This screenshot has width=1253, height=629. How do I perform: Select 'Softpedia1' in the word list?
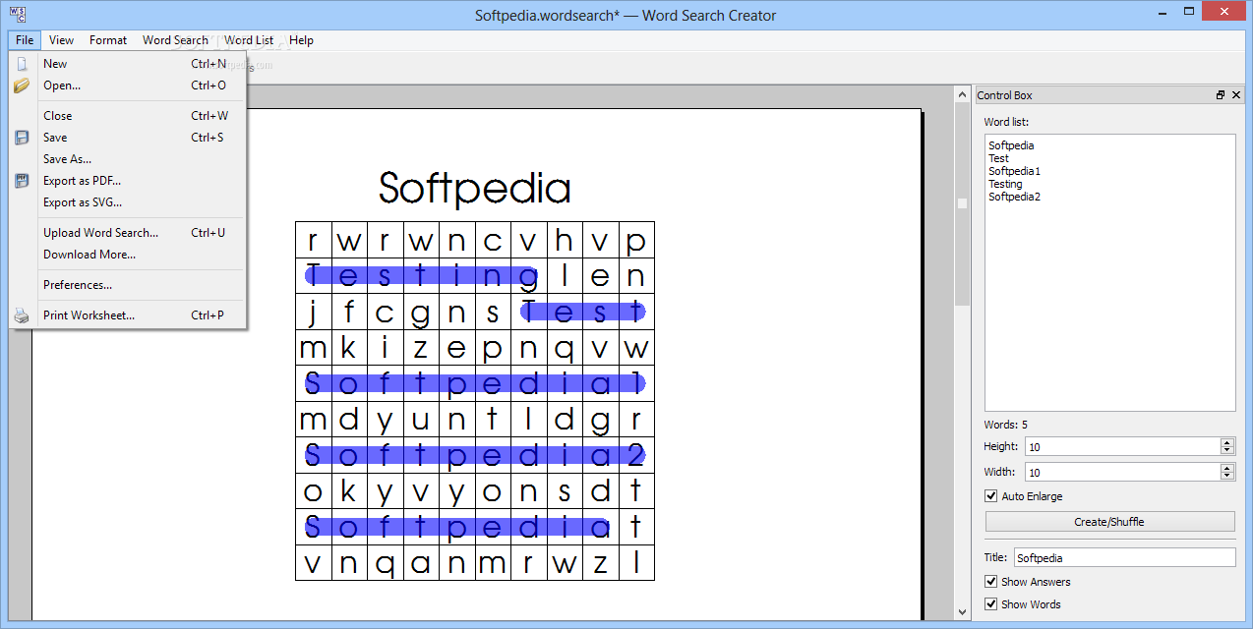(x=1014, y=171)
